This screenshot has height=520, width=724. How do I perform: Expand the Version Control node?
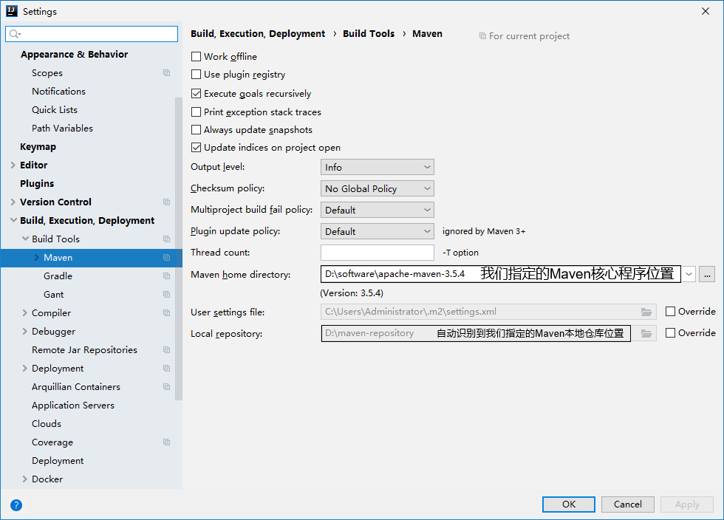[13, 202]
